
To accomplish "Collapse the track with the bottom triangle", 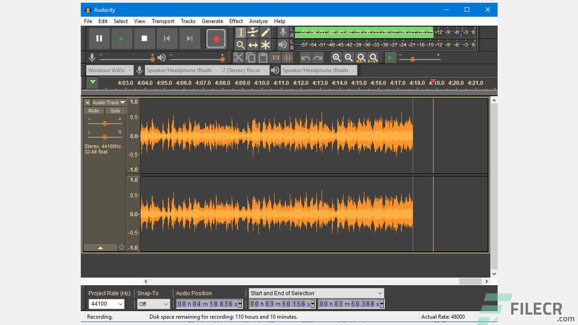I will pos(100,247).
